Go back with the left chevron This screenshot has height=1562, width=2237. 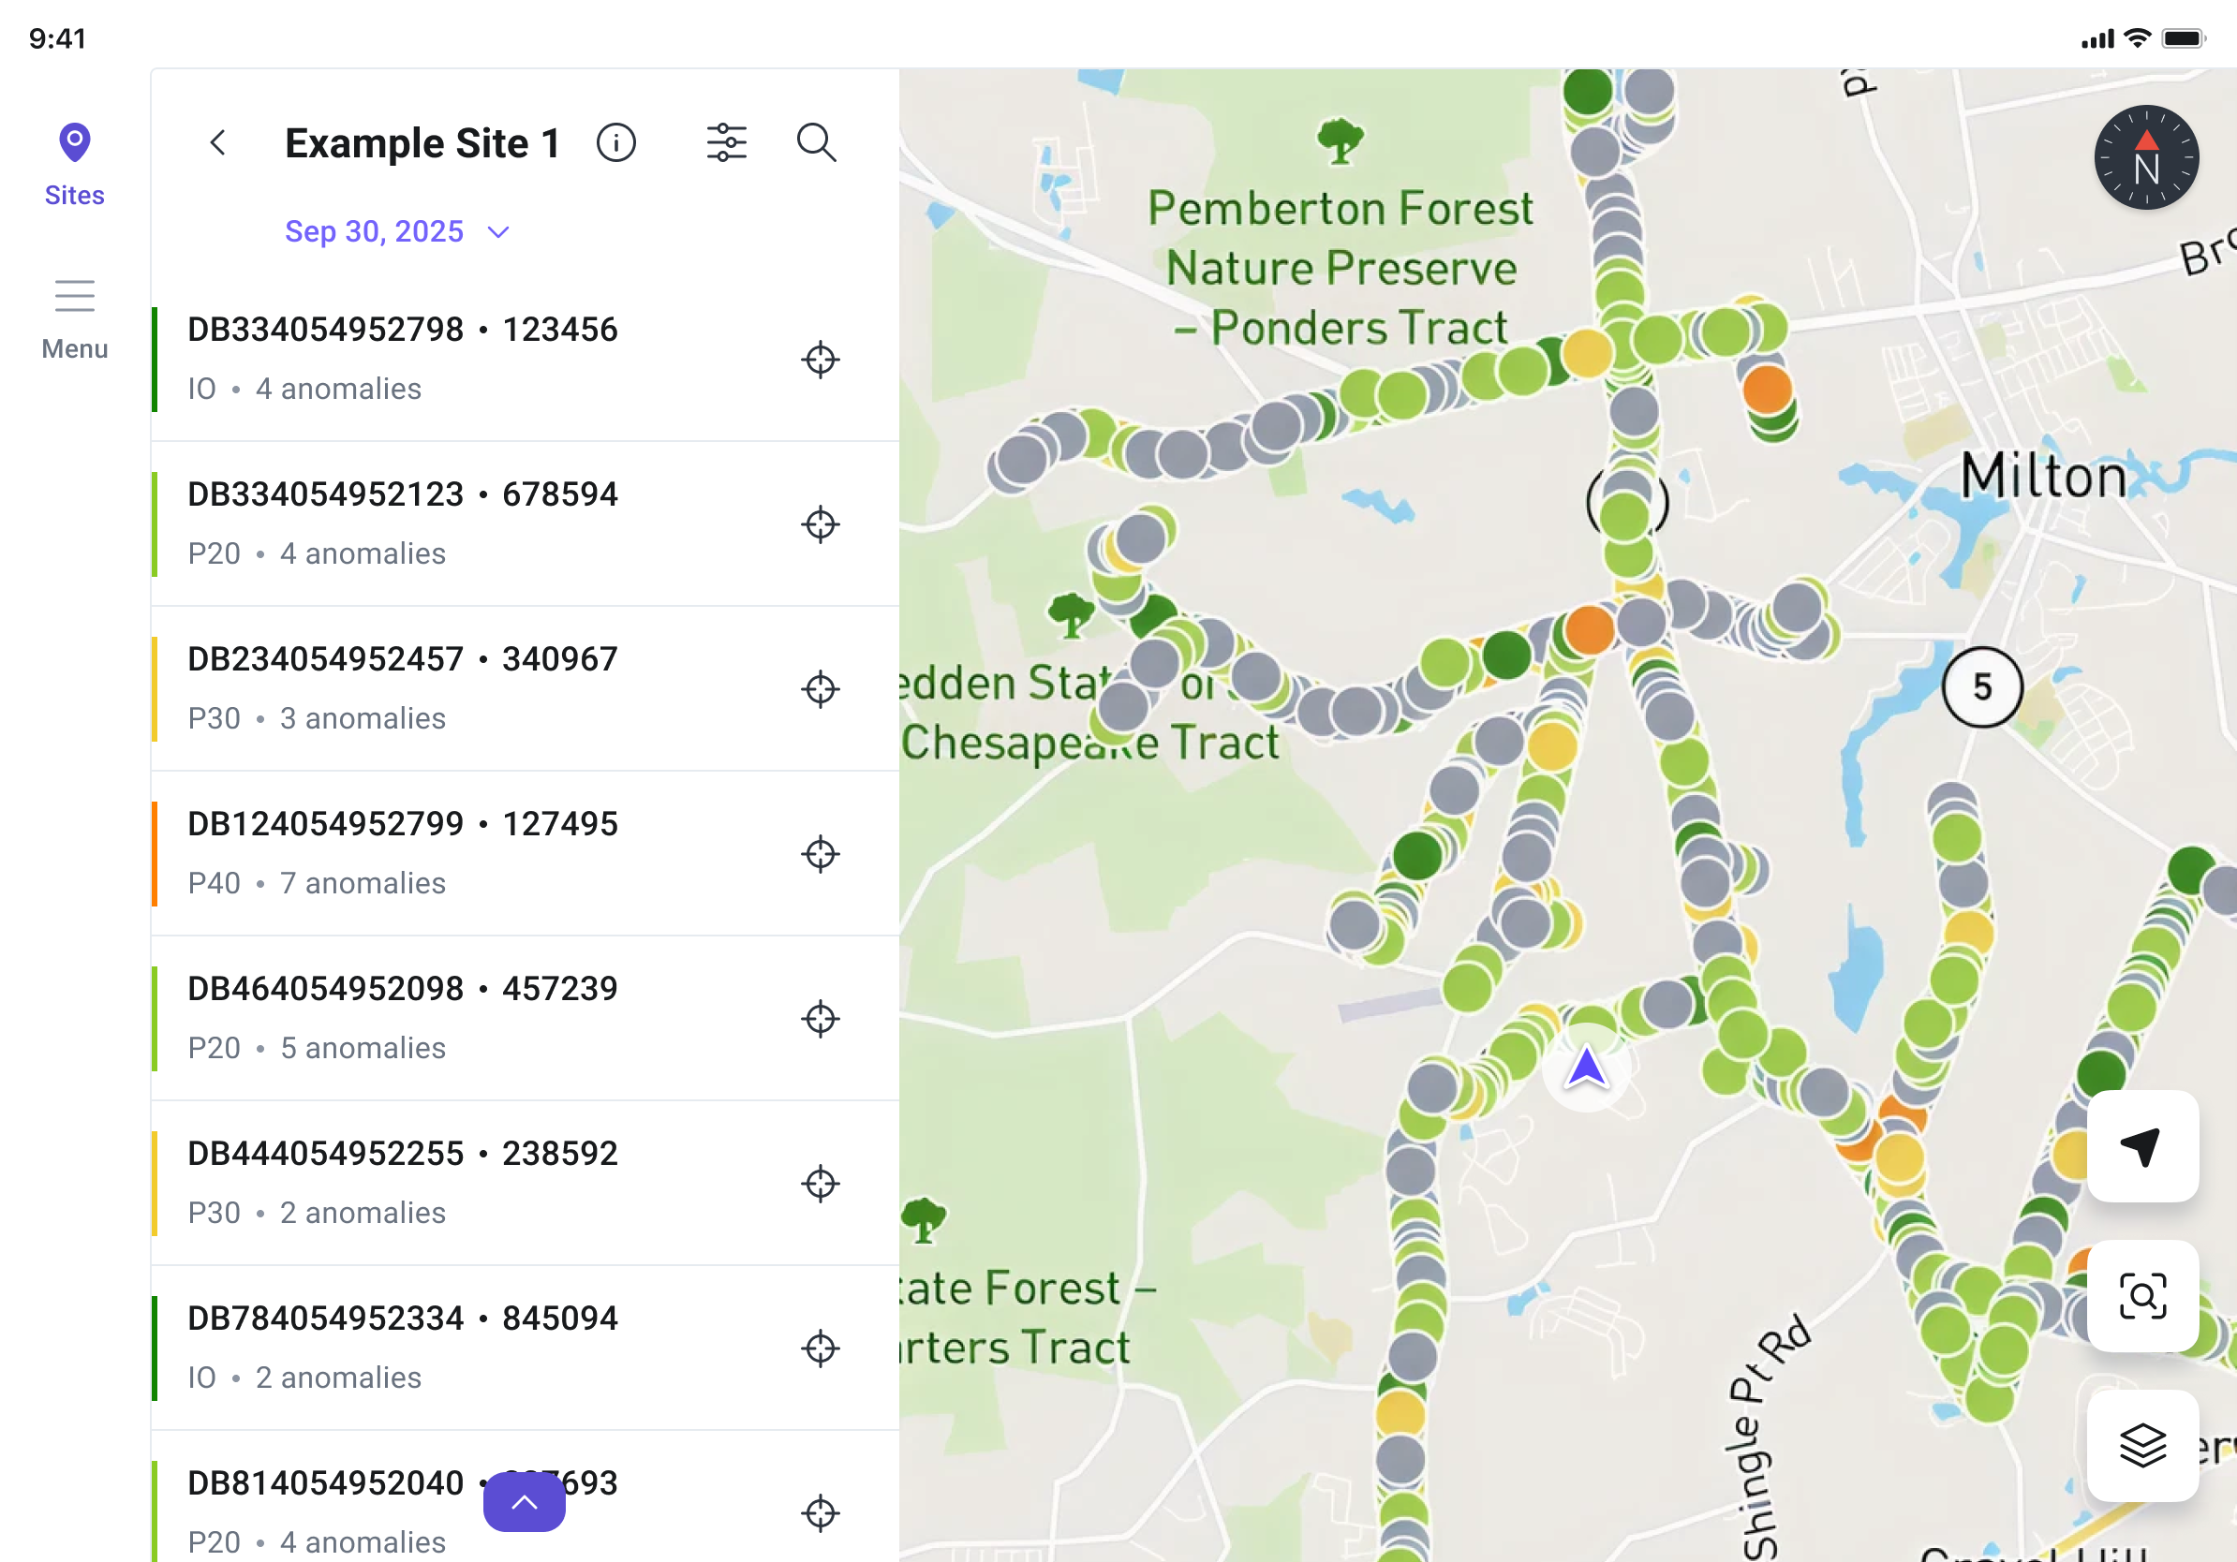pyautogui.click(x=218, y=143)
